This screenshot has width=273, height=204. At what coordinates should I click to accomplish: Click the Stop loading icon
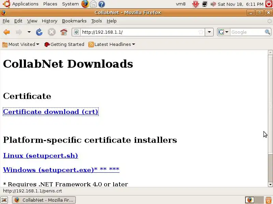[52, 32]
